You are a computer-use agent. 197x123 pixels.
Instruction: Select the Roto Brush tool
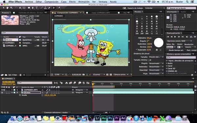click(54, 8)
